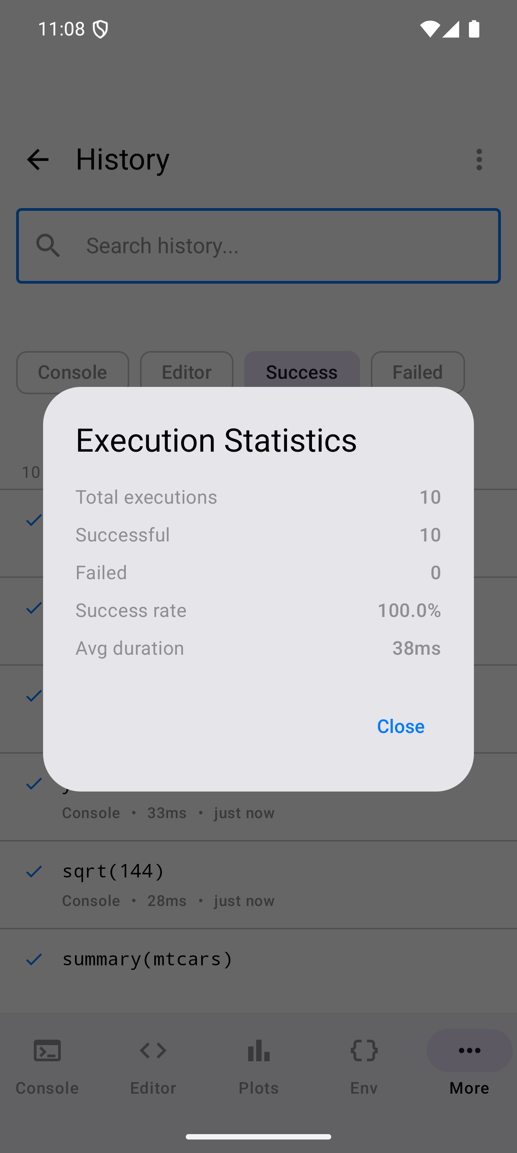Tap the back arrow icon
This screenshot has width=517, height=1153.
(38, 160)
